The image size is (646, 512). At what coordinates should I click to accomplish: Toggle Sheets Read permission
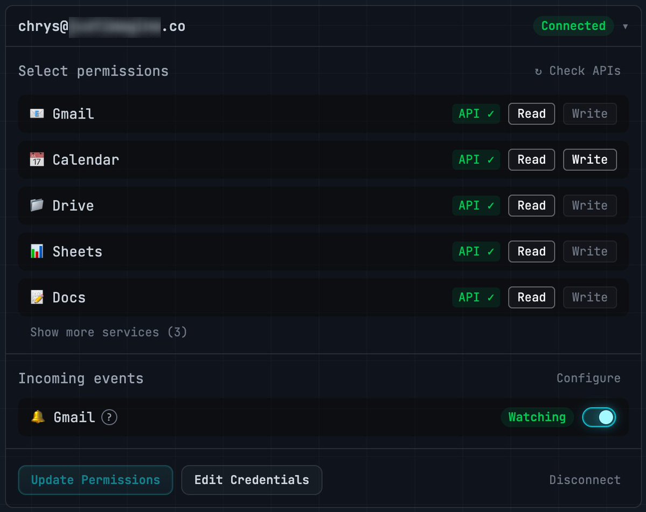(531, 251)
